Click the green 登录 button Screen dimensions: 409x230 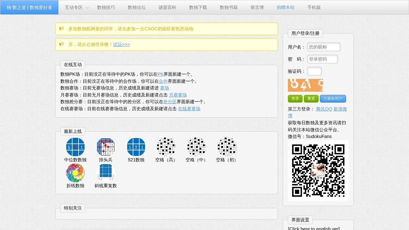[295, 99]
